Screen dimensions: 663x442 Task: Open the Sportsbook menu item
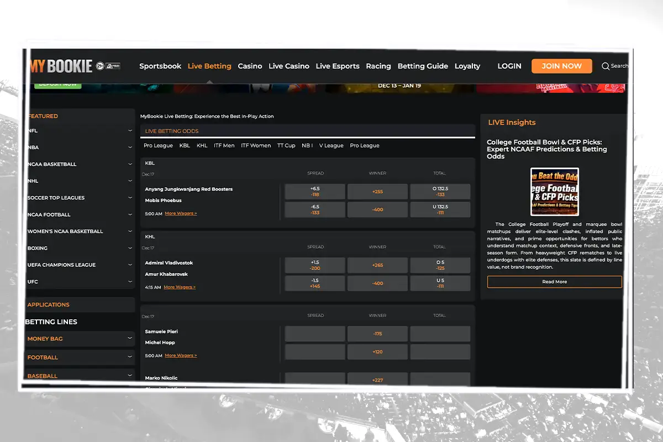160,66
